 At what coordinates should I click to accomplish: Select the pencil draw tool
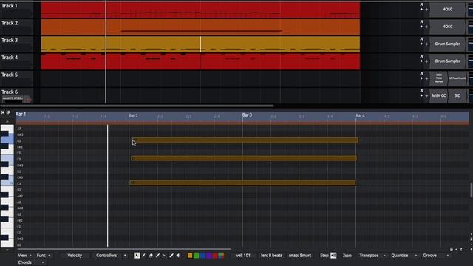[144, 256]
